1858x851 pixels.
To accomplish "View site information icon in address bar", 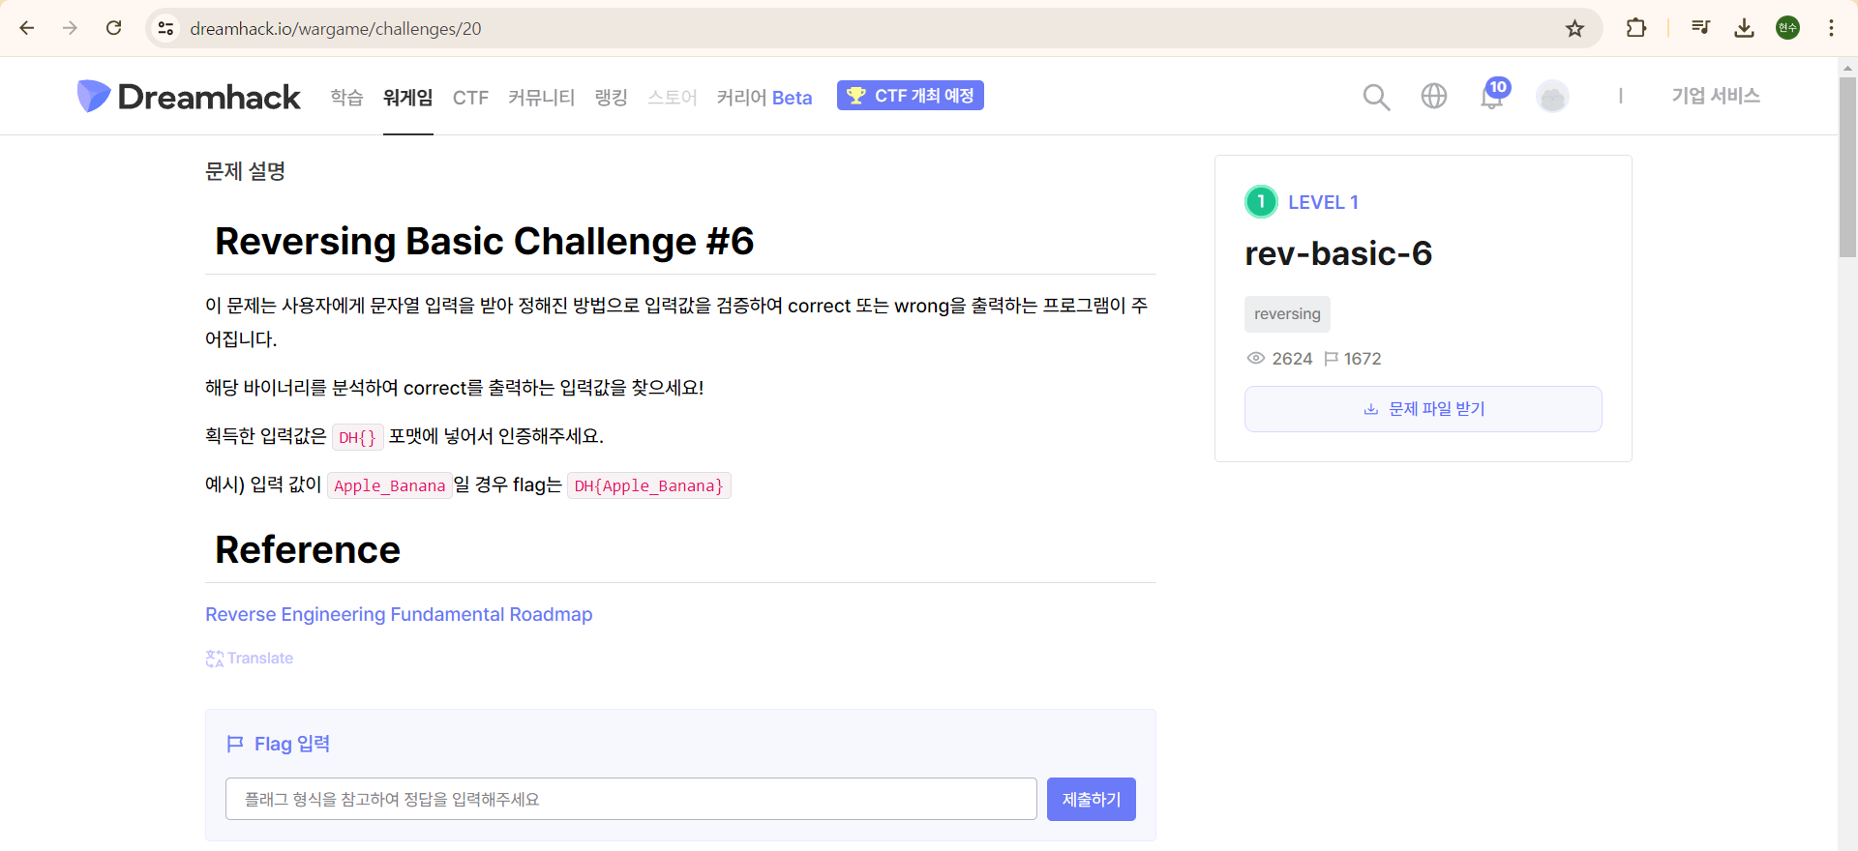I will click(x=166, y=28).
